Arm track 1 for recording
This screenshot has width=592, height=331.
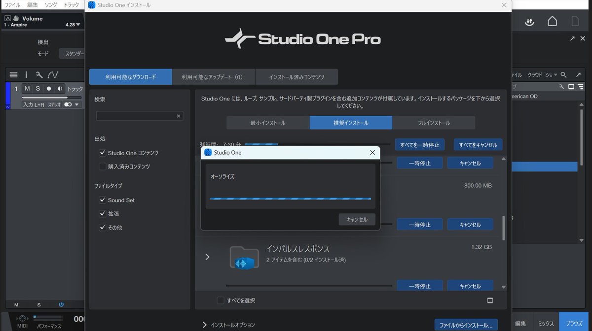pos(48,89)
